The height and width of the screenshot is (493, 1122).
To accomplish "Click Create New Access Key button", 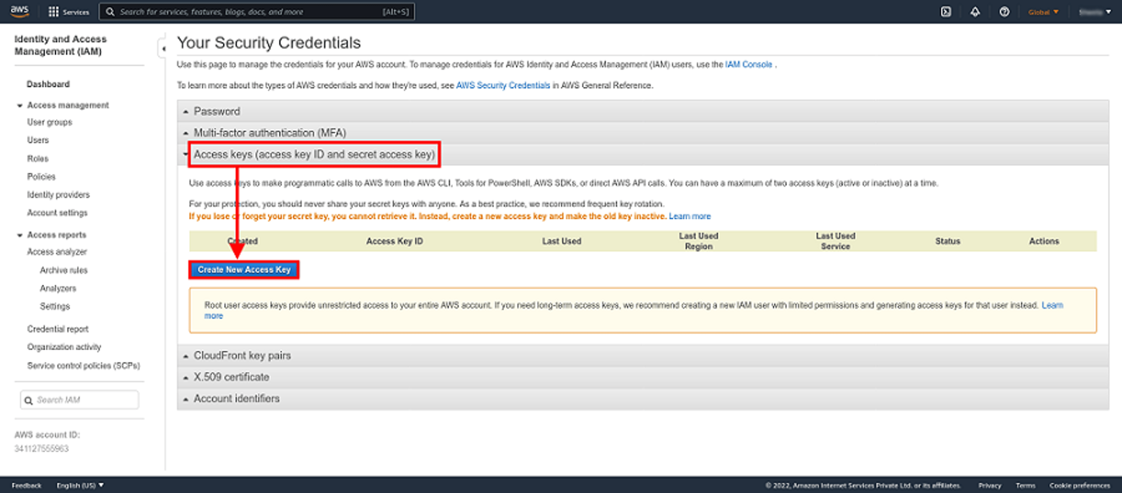I will 244,270.
